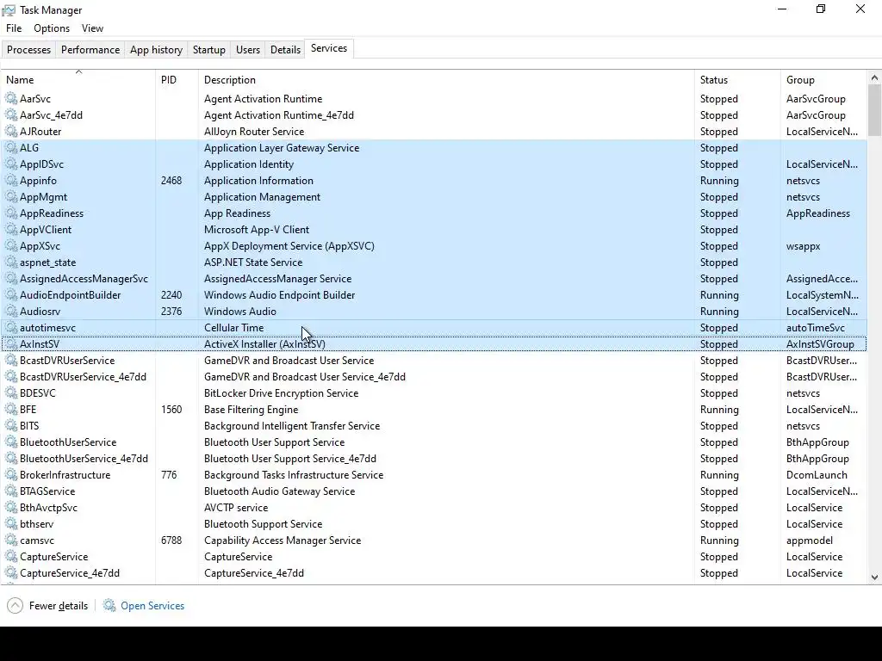Switch to the Processes tab
This screenshot has width=882, height=661.
coord(28,49)
